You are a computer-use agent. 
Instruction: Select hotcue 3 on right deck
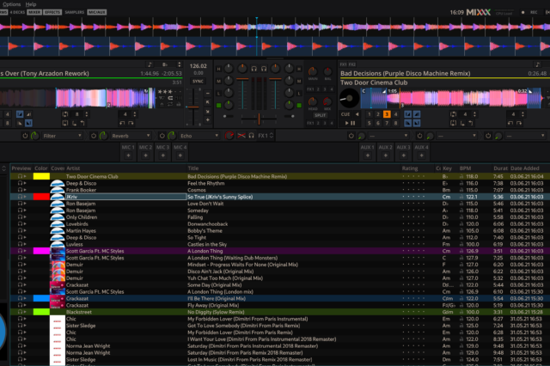387,113
